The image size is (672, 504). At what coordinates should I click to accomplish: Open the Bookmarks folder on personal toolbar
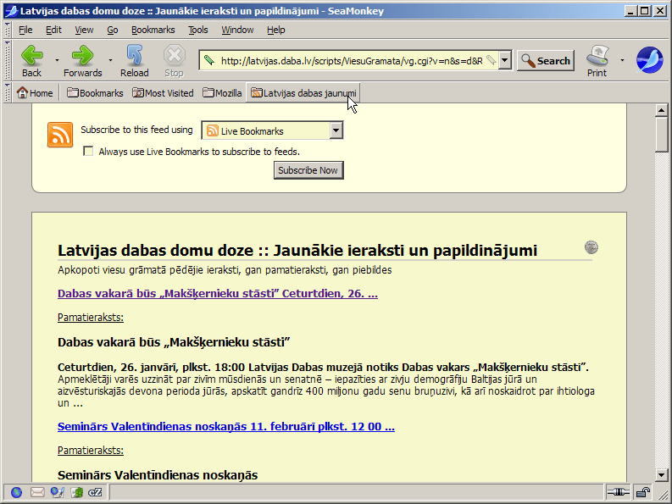(95, 93)
